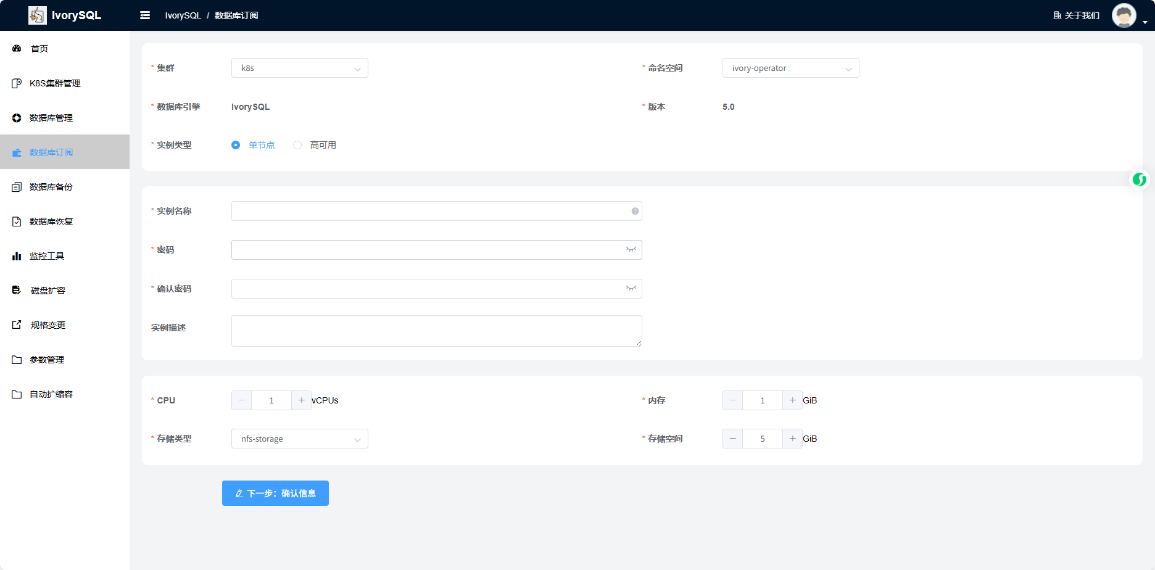Click the hamburger menu collapse icon
The image size is (1155, 570).
[145, 15]
